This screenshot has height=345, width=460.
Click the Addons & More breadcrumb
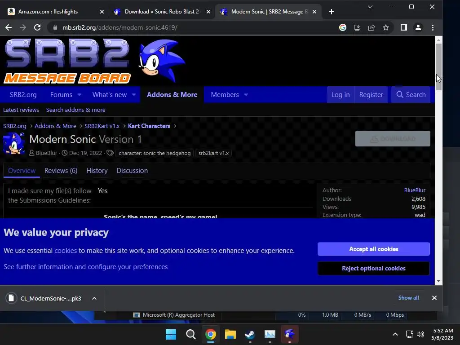tap(55, 126)
